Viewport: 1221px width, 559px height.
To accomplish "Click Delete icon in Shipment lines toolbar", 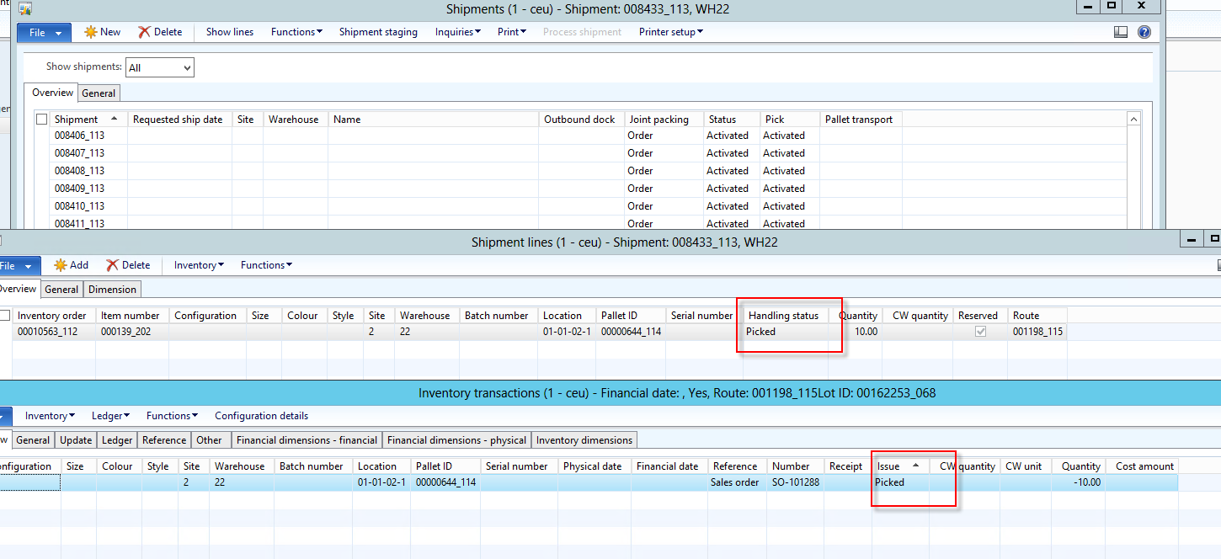I will pos(113,265).
